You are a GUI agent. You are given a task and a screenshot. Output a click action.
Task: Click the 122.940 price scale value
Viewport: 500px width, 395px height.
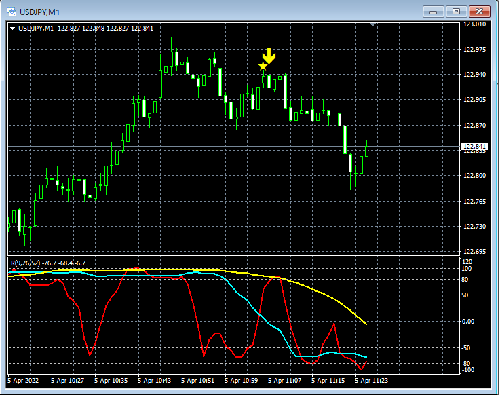[x=474, y=75]
